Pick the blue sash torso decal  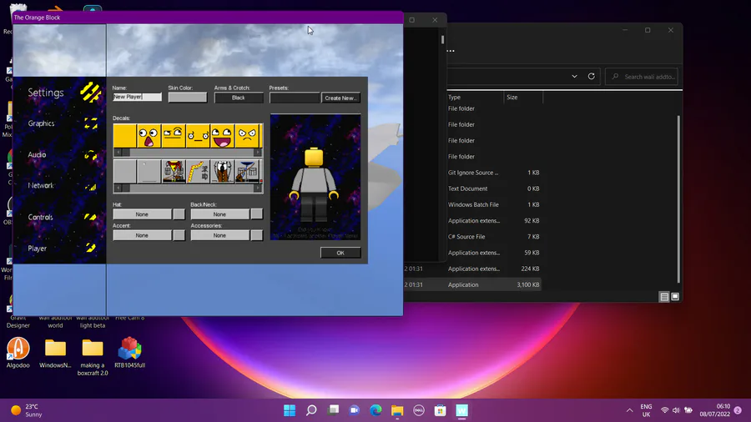pos(247,171)
